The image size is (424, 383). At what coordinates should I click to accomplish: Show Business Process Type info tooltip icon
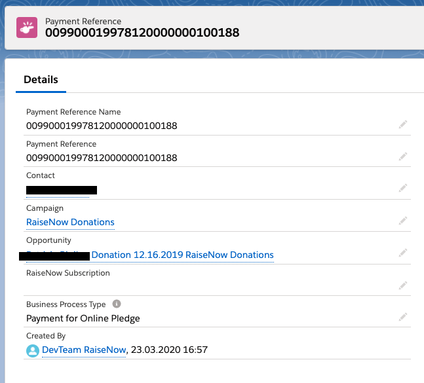[x=117, y=304]
